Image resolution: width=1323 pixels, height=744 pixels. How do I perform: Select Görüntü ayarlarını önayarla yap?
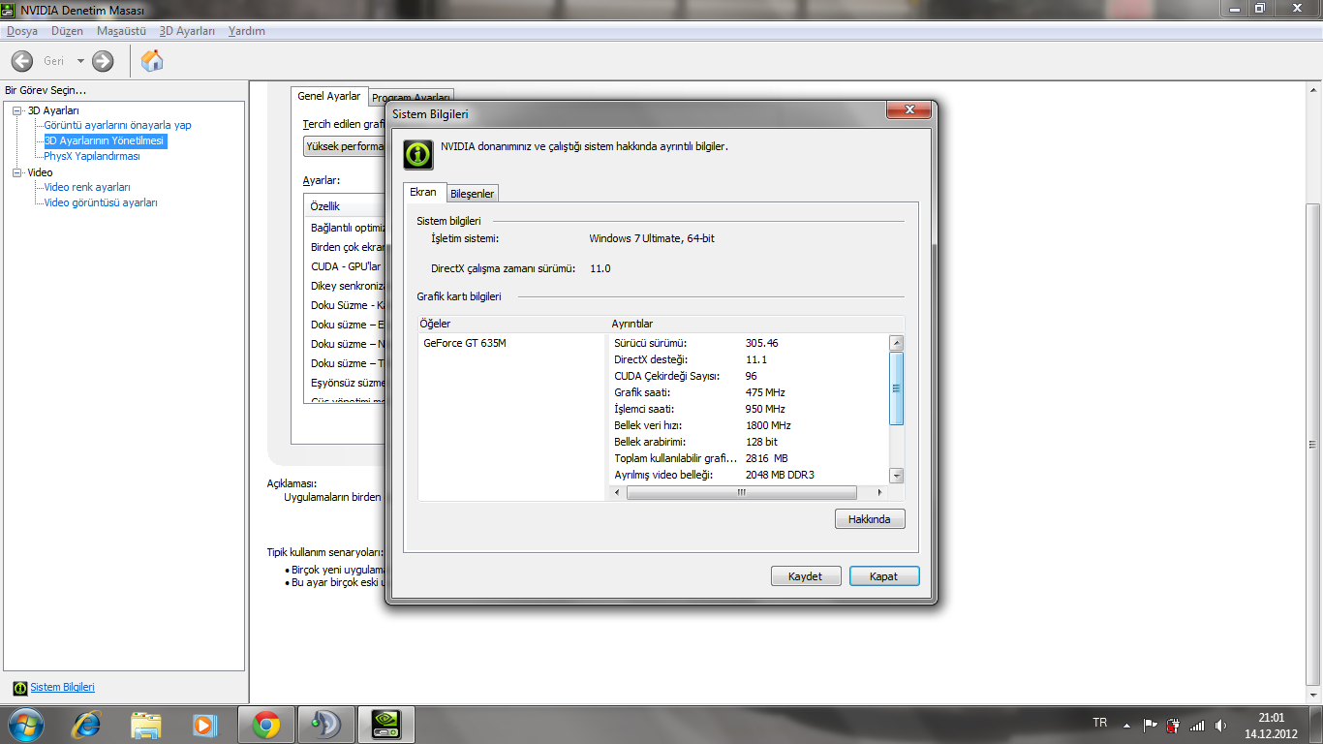coord(117,125)
